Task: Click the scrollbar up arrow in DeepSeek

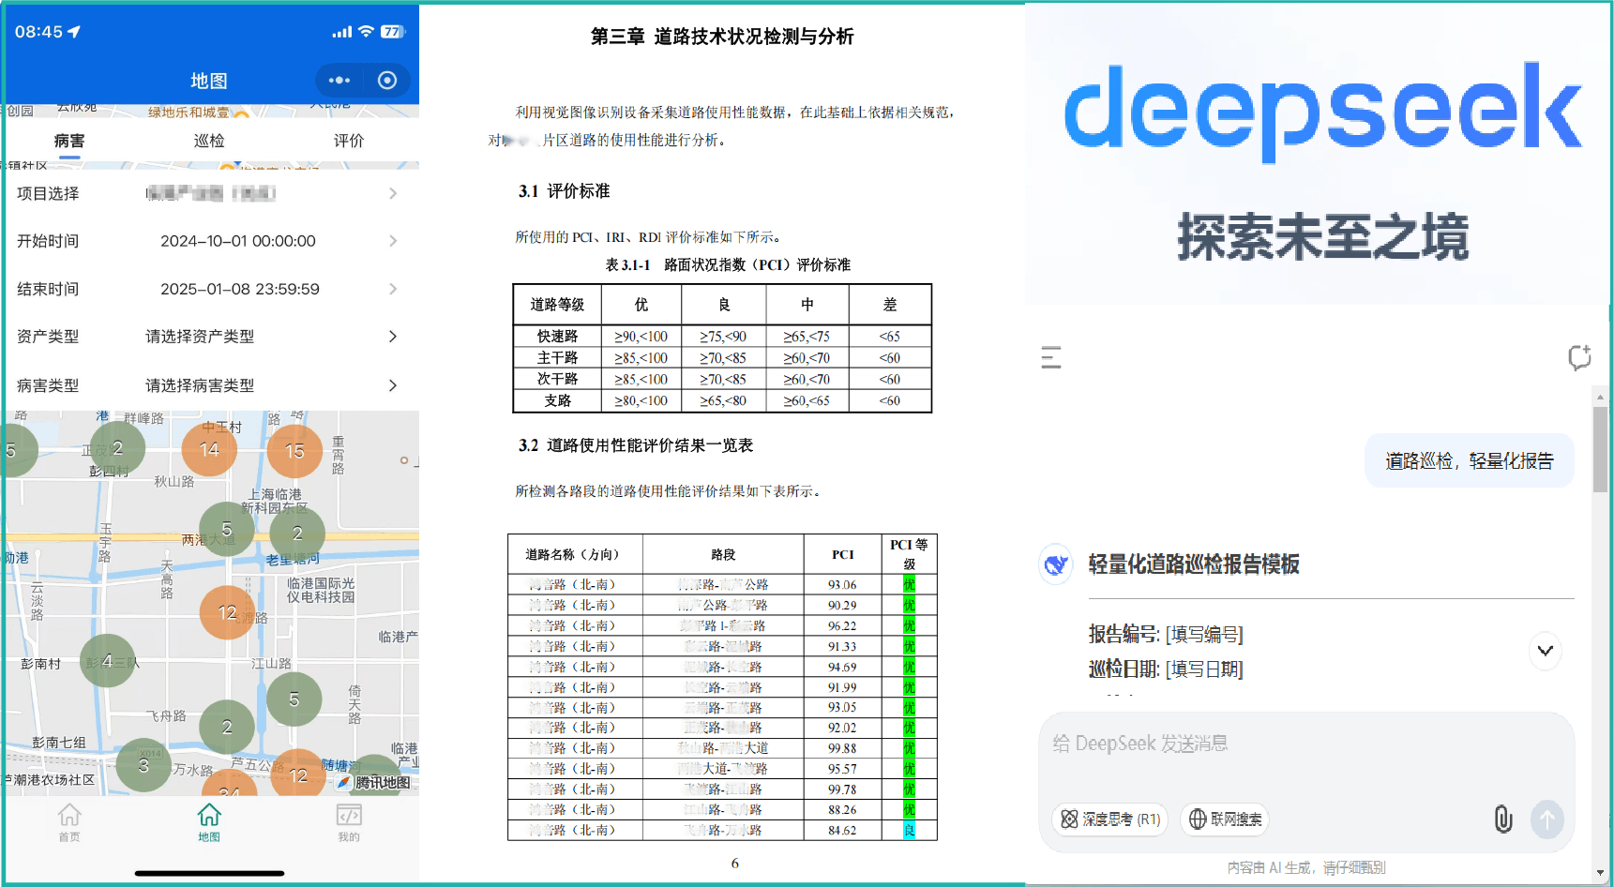Action: click(1600, 397)
